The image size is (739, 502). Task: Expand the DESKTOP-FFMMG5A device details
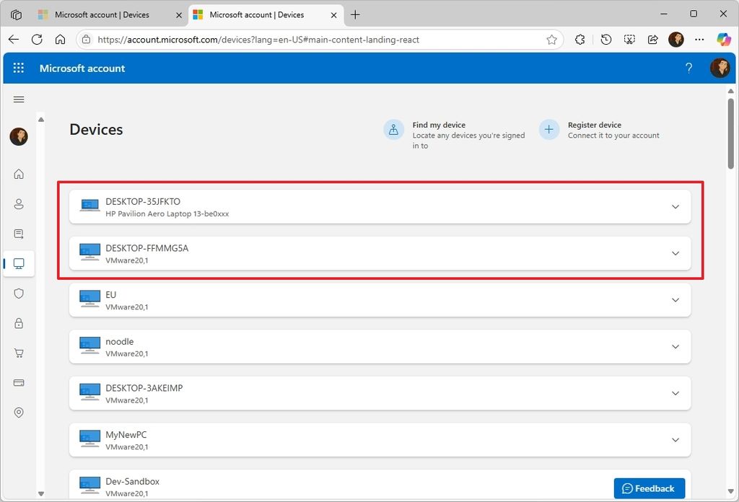coord(675,253)
